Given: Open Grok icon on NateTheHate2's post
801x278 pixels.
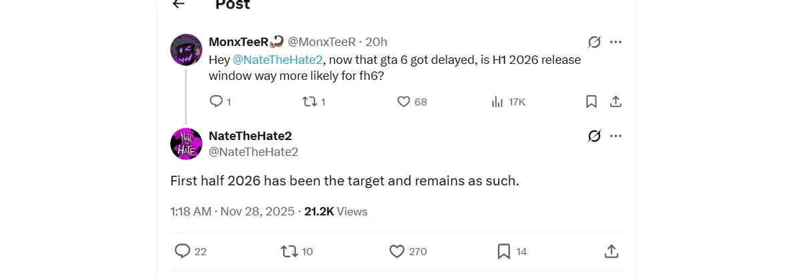Looking at the screenshot, I should tap(594, 136).
